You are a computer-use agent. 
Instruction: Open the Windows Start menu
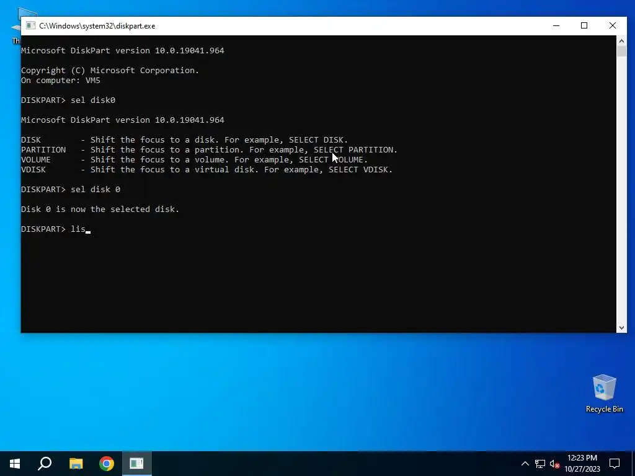(15, 464)
